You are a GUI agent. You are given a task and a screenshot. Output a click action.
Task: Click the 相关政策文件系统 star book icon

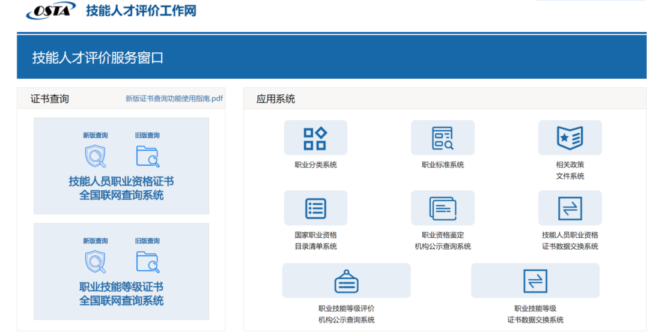pos(570,138)
